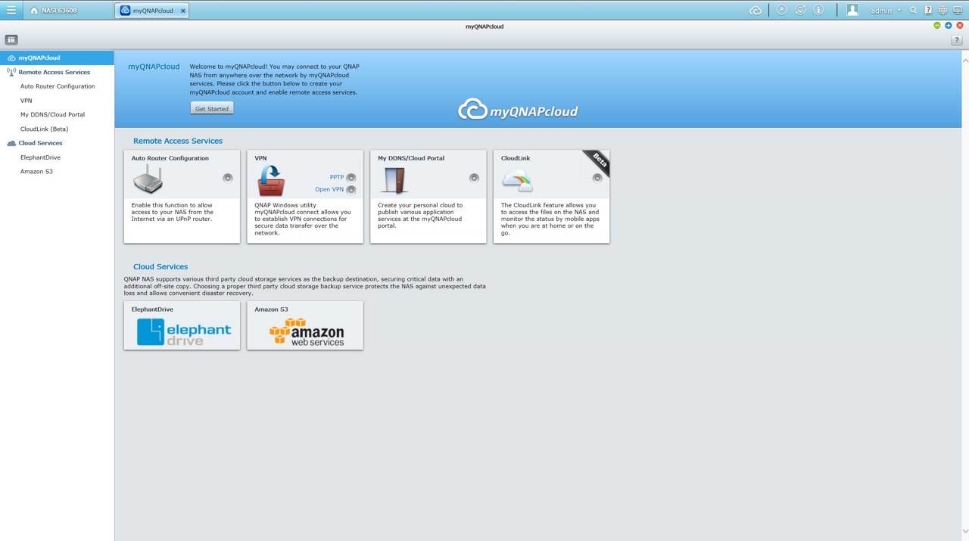The height and width of the screenshot is (541, 969).
Task: Click the Remote Access Services antenna icon
Action: click(11, 72)
